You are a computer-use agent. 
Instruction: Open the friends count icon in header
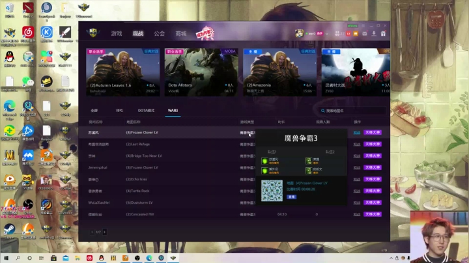[339, 34]
